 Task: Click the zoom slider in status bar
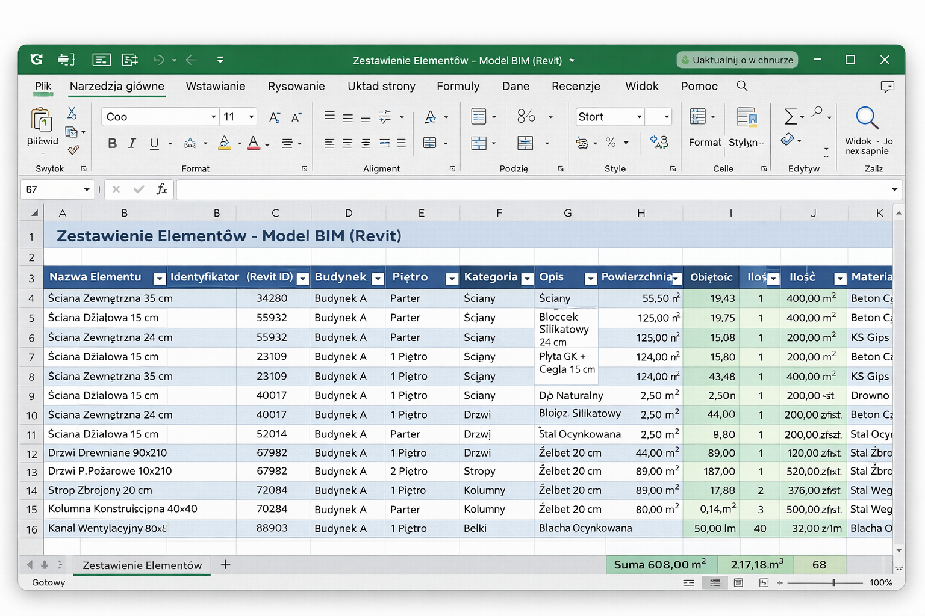click(x=833, y=582)
